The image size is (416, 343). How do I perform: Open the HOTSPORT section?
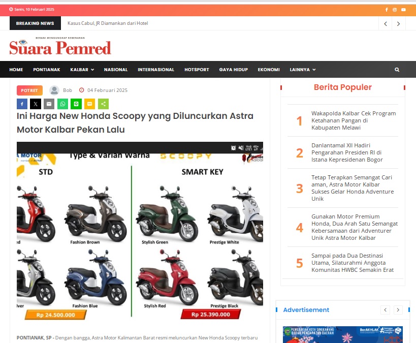197,70
